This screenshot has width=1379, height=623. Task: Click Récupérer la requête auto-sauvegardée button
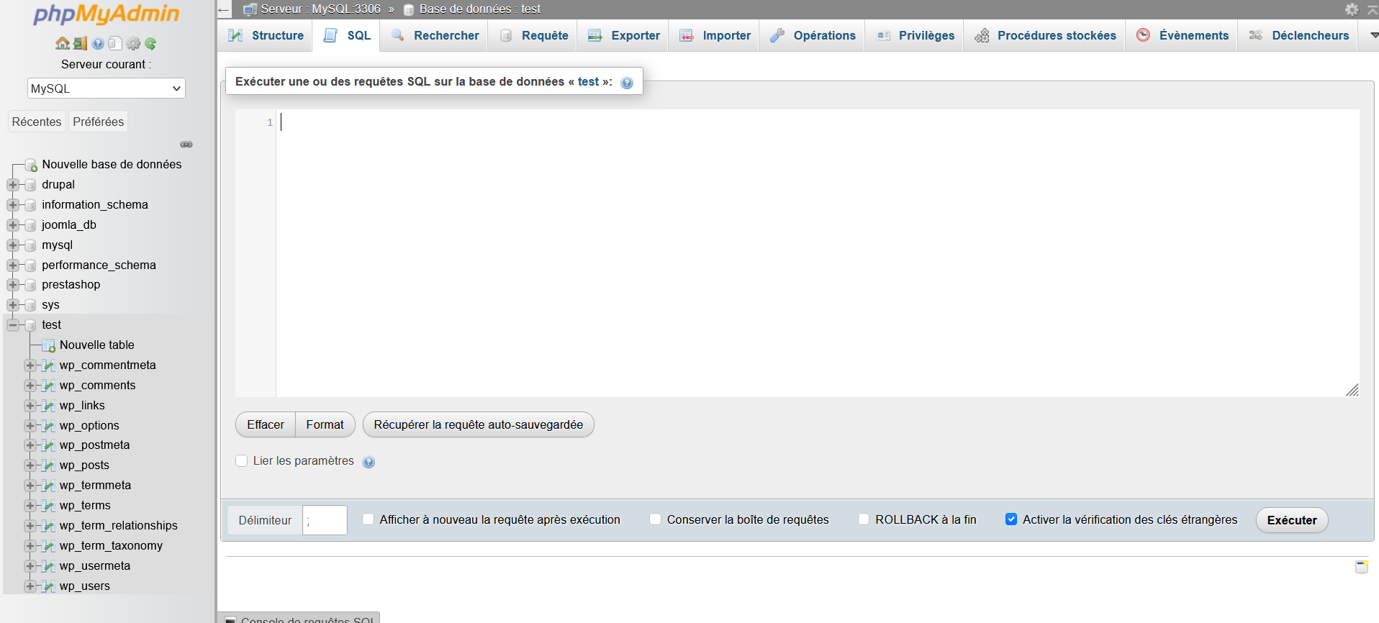pos(479,425)
